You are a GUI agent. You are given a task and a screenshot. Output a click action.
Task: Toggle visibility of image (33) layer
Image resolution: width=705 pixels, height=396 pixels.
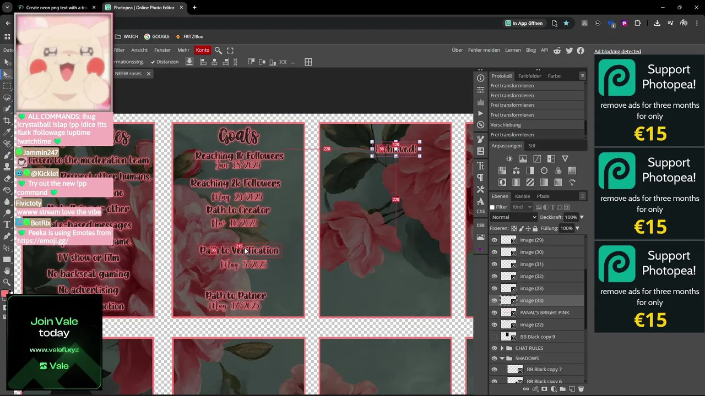click(x=494, y=301)
